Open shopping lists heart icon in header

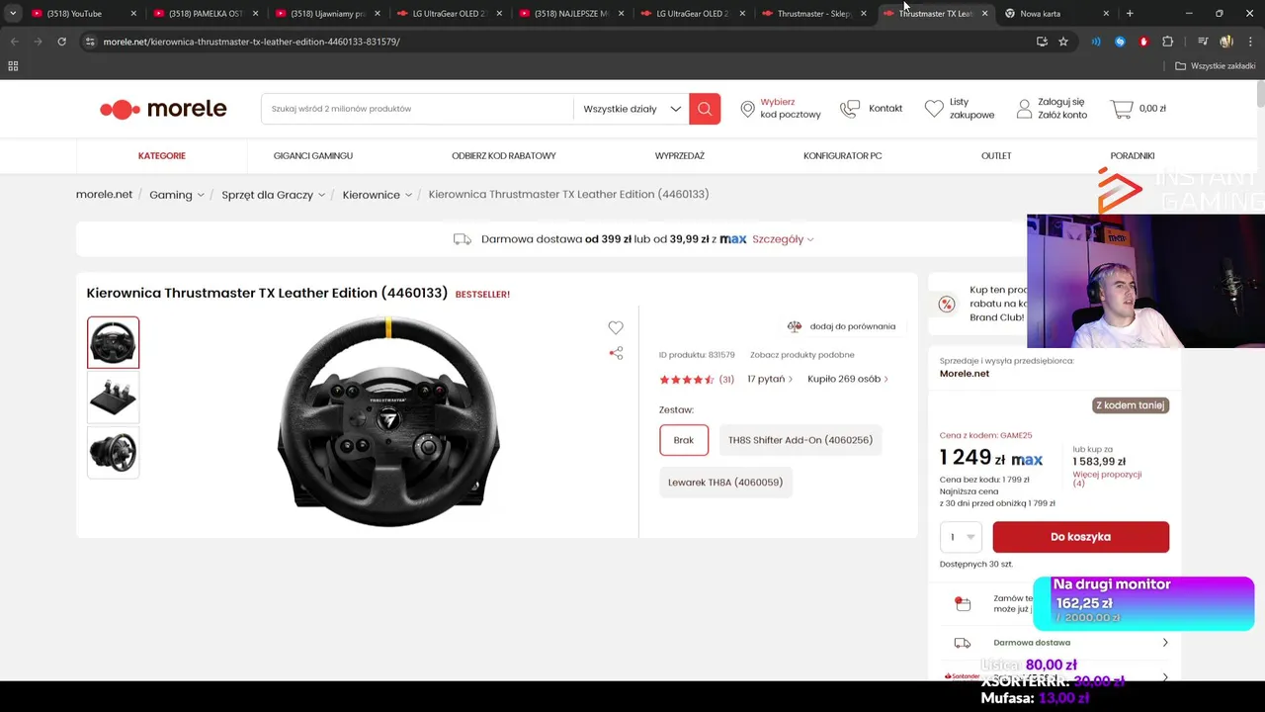point(934,109)
